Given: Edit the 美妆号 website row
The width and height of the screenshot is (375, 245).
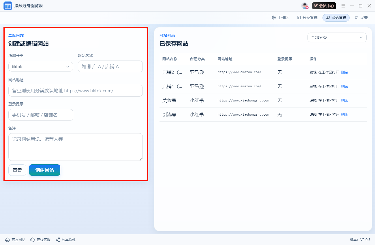Looking at the screenshot, I should coord(313,101).
